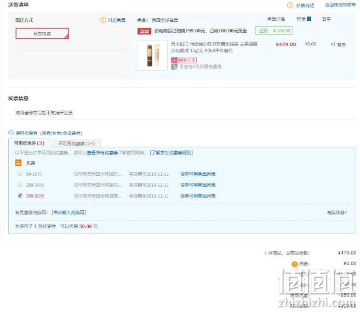Uncheck the 399-50元 coupon checkbox

20,195
